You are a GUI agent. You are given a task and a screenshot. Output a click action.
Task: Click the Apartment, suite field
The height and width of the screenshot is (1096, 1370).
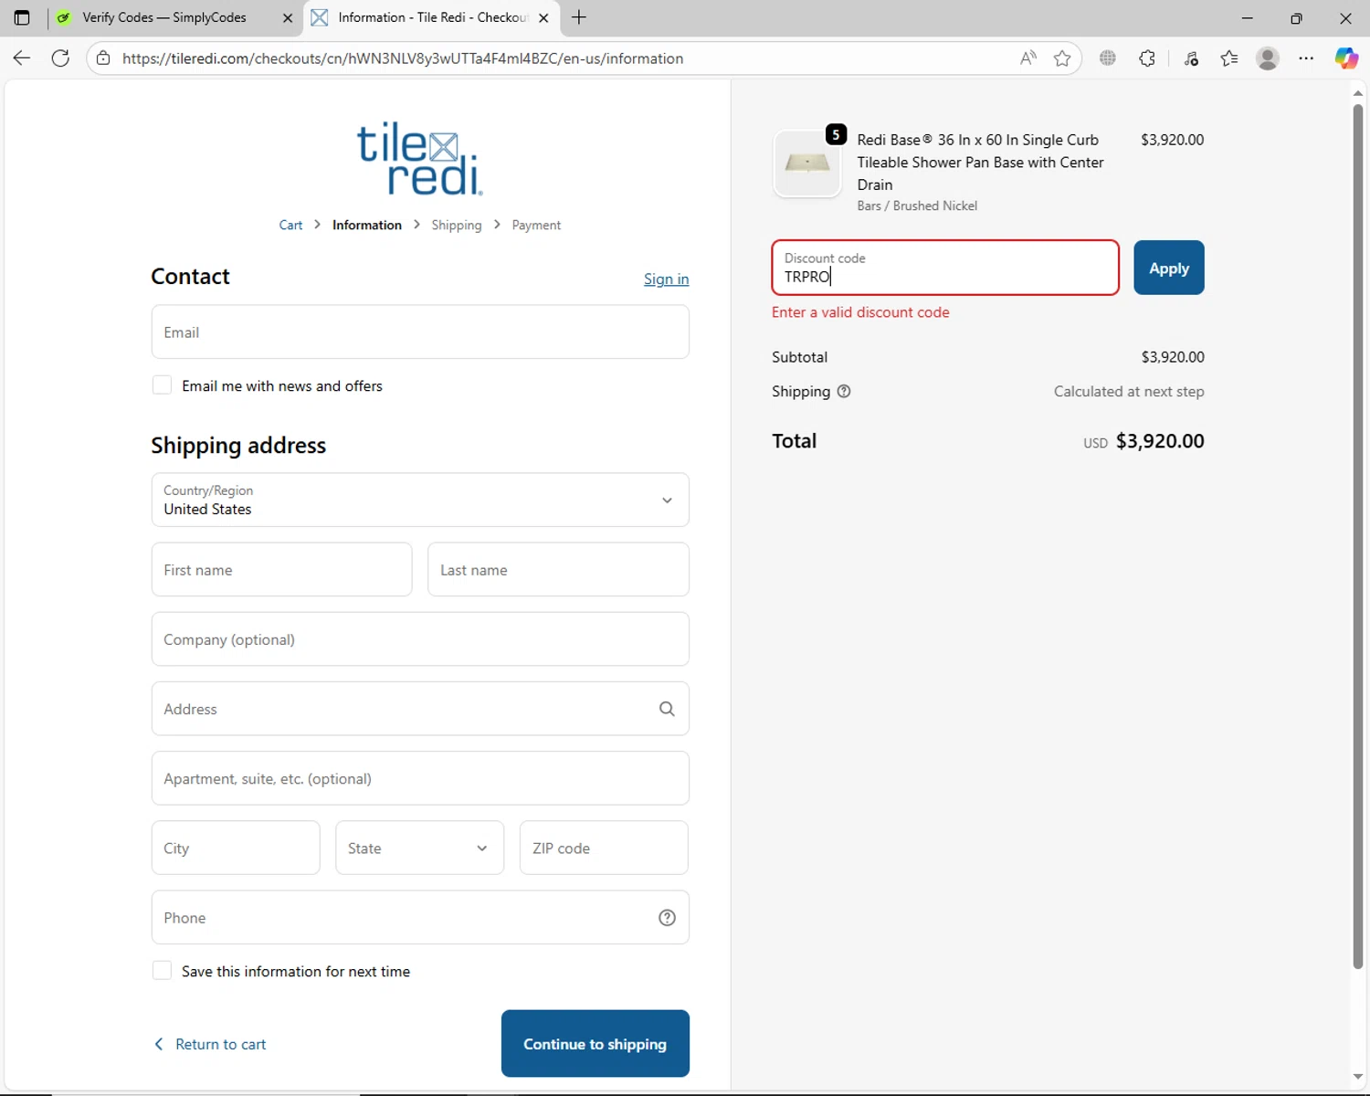click(x=420, y=778)
